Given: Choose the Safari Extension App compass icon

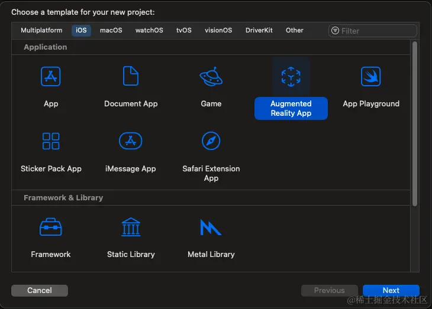Looking at the screenshot, I should coord(211,141).
